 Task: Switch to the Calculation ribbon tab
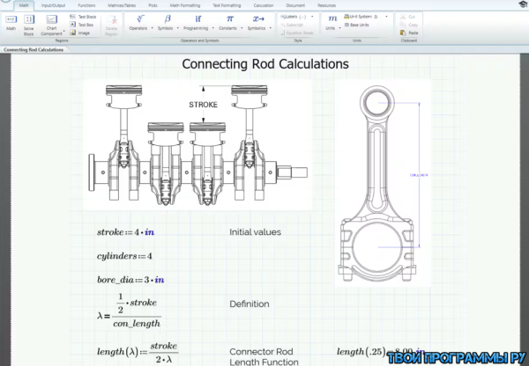(x=264, y=5)
